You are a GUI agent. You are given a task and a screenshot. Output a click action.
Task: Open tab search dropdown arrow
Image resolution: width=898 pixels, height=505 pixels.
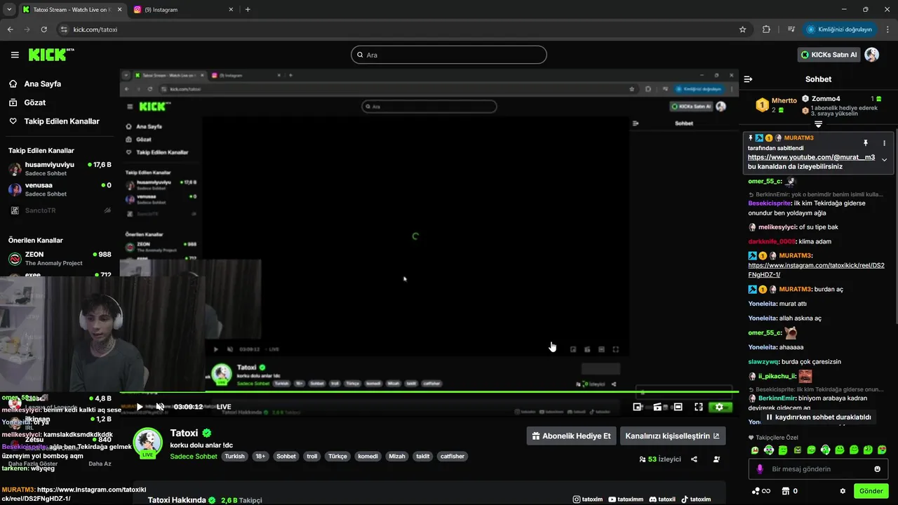(x=9, y=10)
